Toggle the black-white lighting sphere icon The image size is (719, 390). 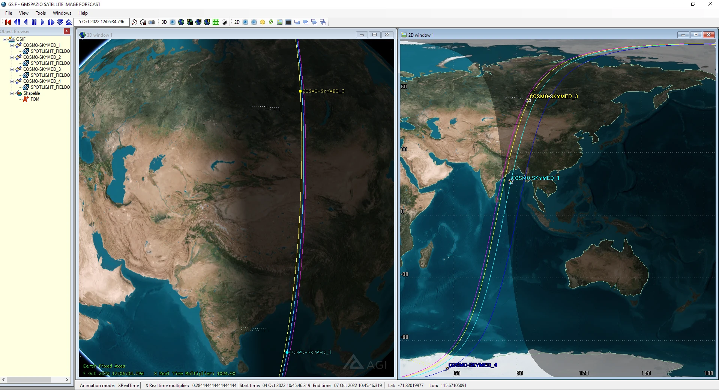(224, 22)
